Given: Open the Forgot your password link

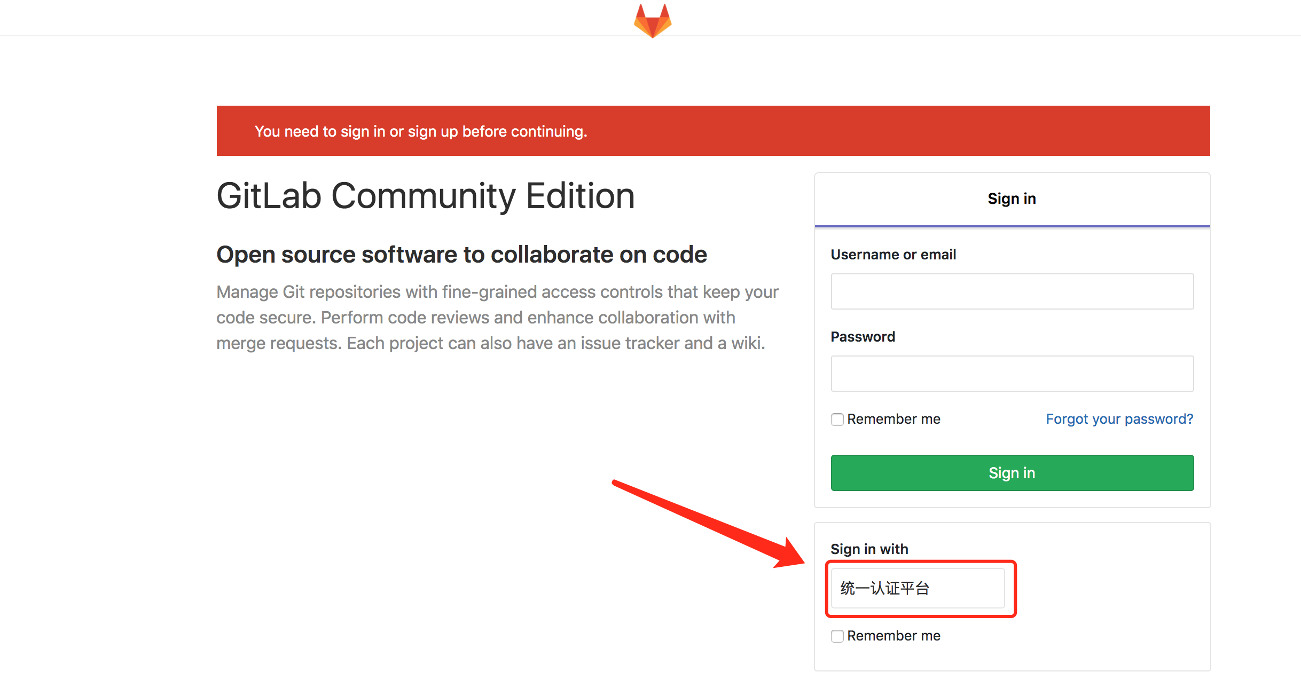Looking at the screenshot, I should pyautogui.click(x=1119, y=419).
